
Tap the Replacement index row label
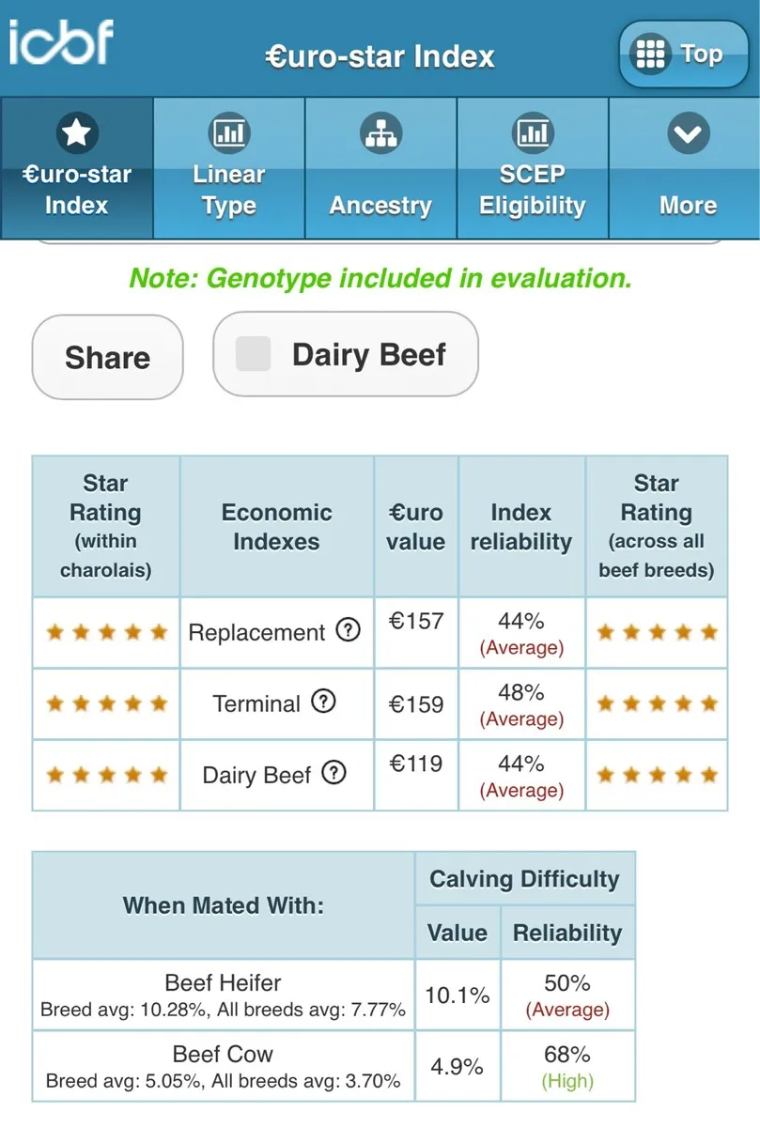(x=256, y=633)
